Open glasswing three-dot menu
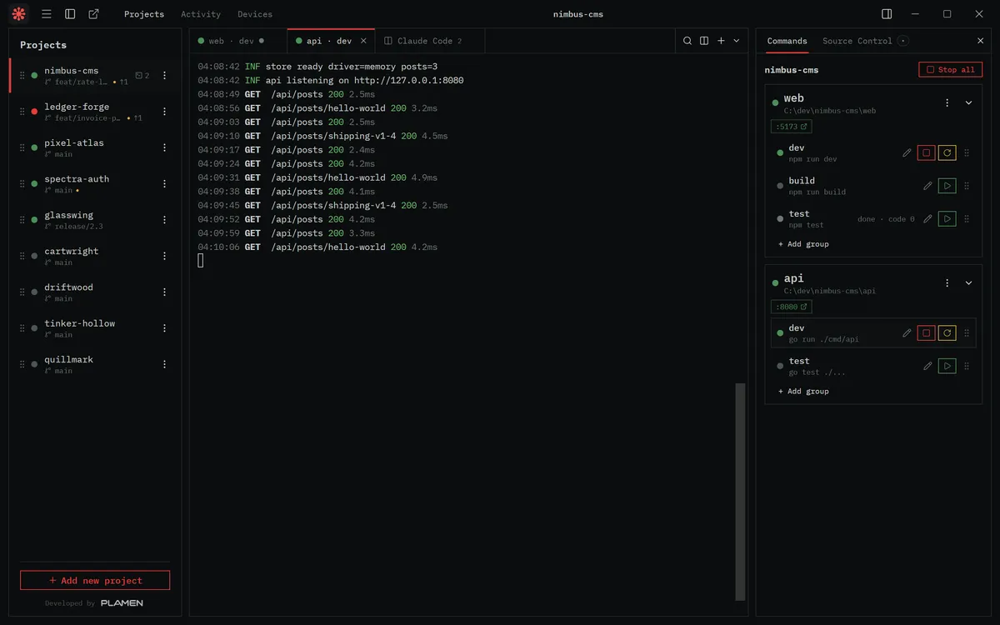Viewport: 1000px width, 625px height. tap(164, 220)
